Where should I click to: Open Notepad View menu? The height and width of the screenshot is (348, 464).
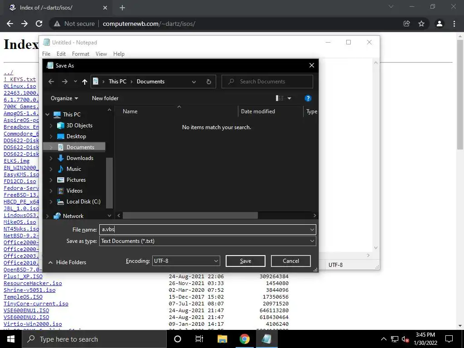point(101,54)
